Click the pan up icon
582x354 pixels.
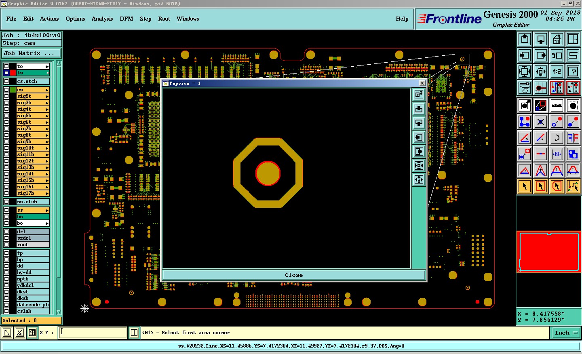click(525, 39)
